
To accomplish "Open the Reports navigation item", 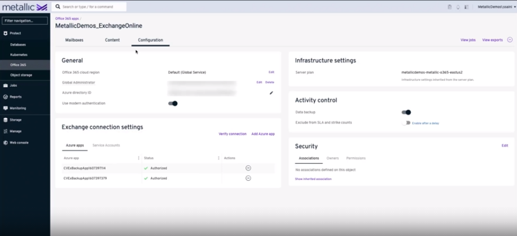I will (x=15, y=97).
